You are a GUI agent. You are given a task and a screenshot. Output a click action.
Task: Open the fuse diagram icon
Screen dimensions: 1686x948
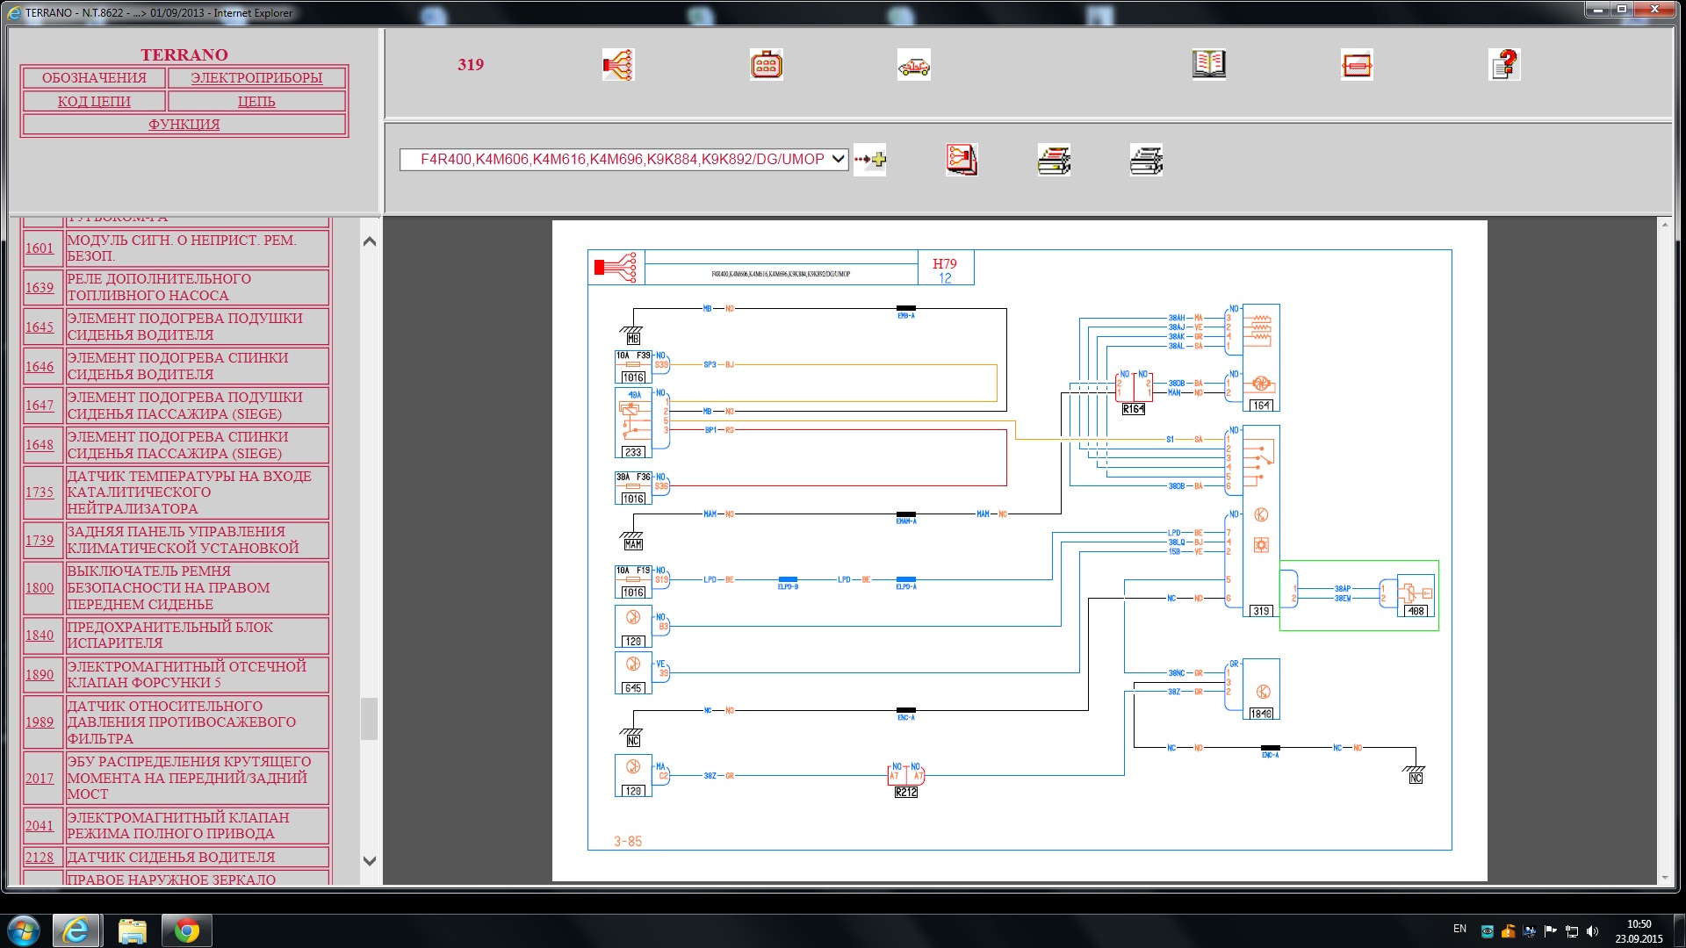click(1357, 64)
